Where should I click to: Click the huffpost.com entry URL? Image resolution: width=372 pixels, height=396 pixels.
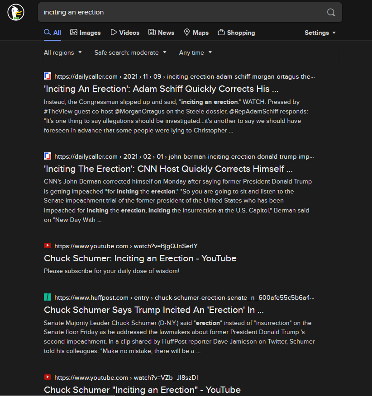[x=184, y=297]
